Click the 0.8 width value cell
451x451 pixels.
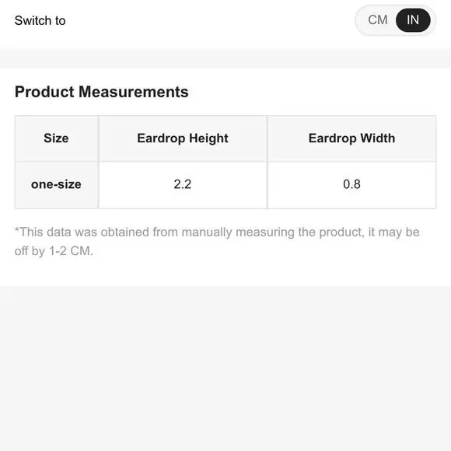[351, 184]
